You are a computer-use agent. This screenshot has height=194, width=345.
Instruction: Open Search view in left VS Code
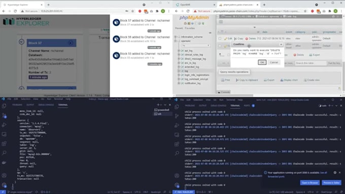pyautogui.click(x=4, y=153)
